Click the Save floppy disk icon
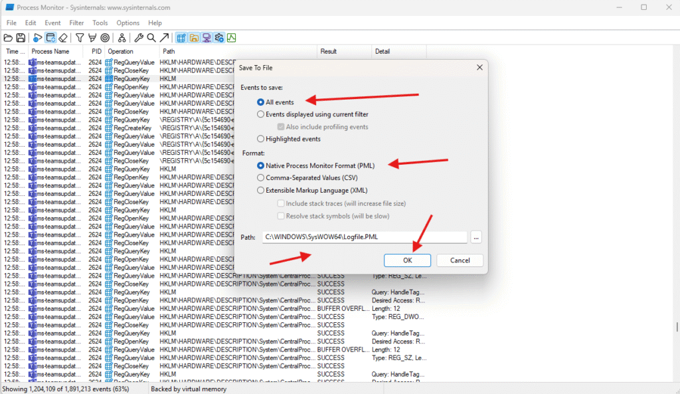The image size is (680, 394). tap(21, 38)
